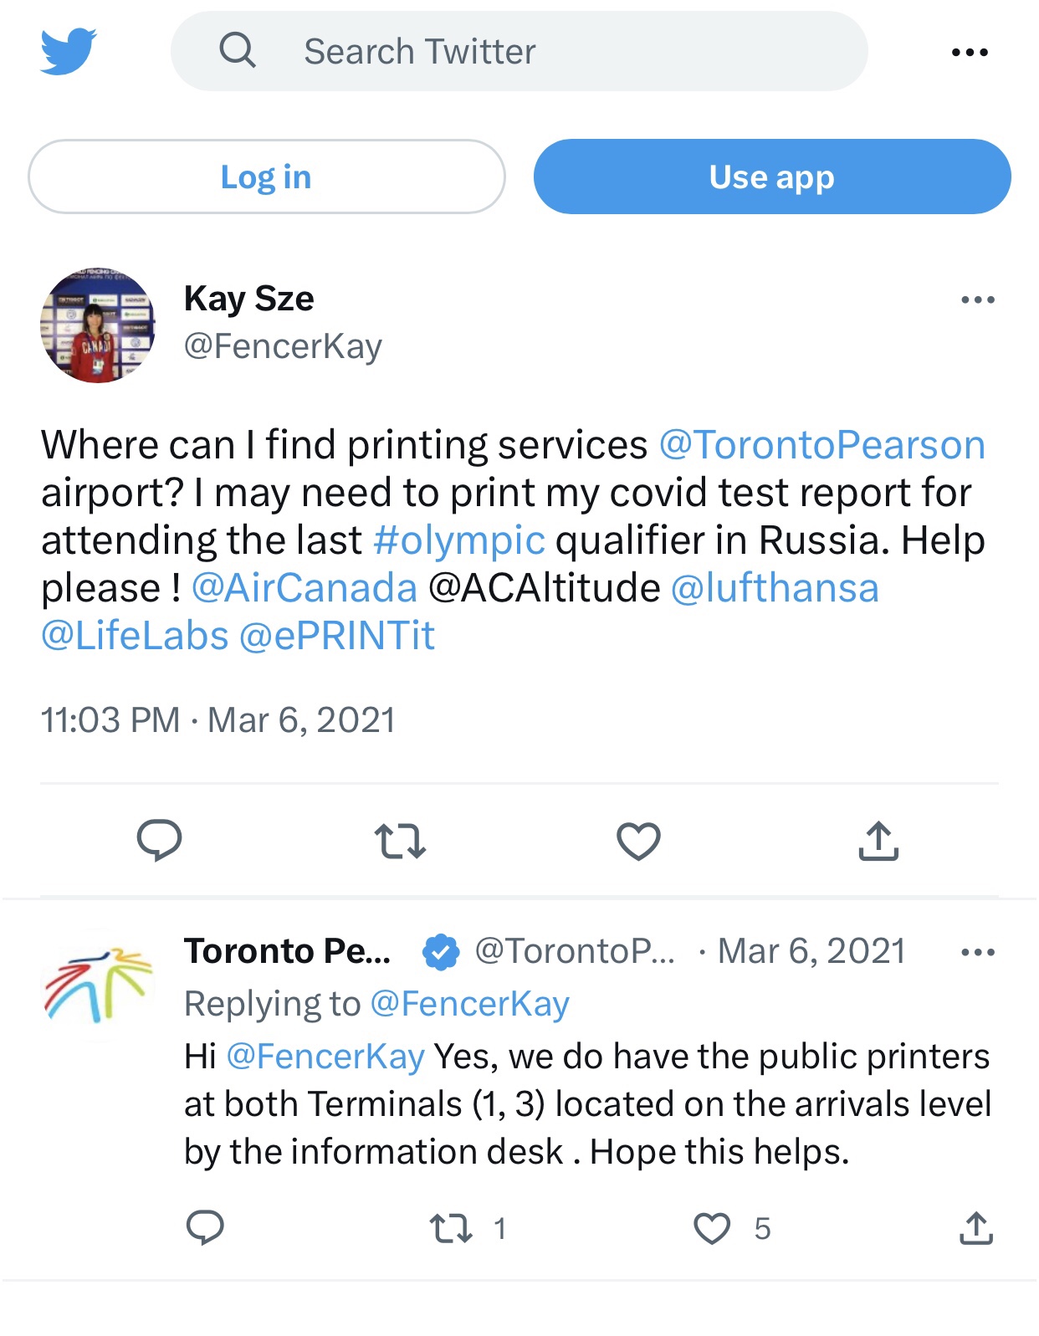Image resolution: width=1039 pixels, height=1336 pixels.
Task: Like Kay Sze's tweet
Action: pos(638,841)
